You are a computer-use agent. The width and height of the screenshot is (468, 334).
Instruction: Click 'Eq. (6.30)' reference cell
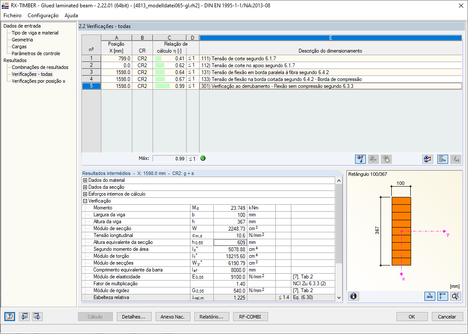point(313,297)
